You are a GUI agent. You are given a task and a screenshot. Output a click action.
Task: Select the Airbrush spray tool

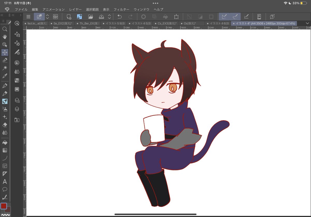tap(5, 109)
